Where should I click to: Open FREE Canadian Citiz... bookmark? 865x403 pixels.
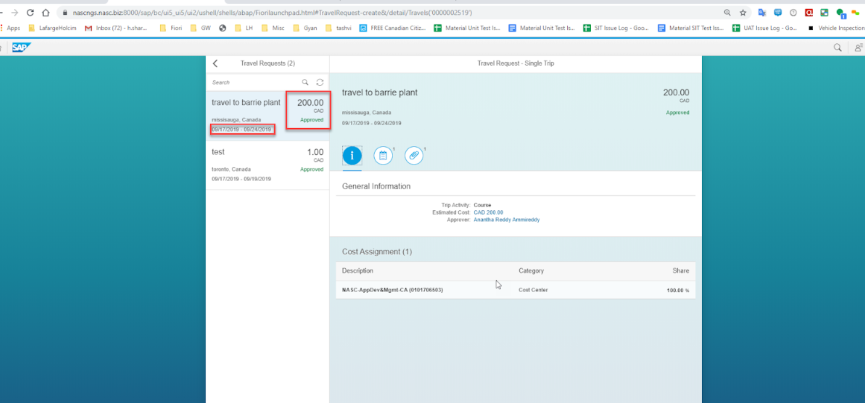point(392,28)
